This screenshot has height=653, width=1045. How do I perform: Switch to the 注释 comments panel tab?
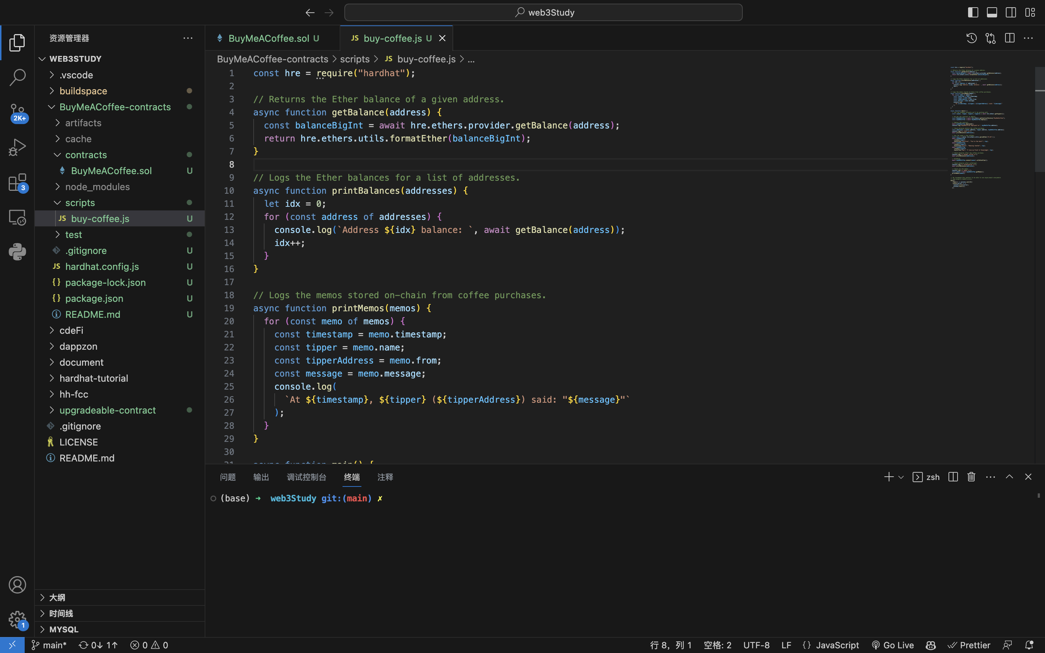385,477
